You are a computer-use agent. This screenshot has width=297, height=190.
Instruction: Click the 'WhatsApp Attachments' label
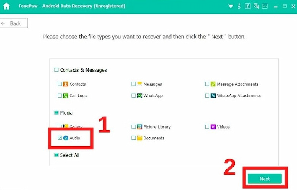239,96
